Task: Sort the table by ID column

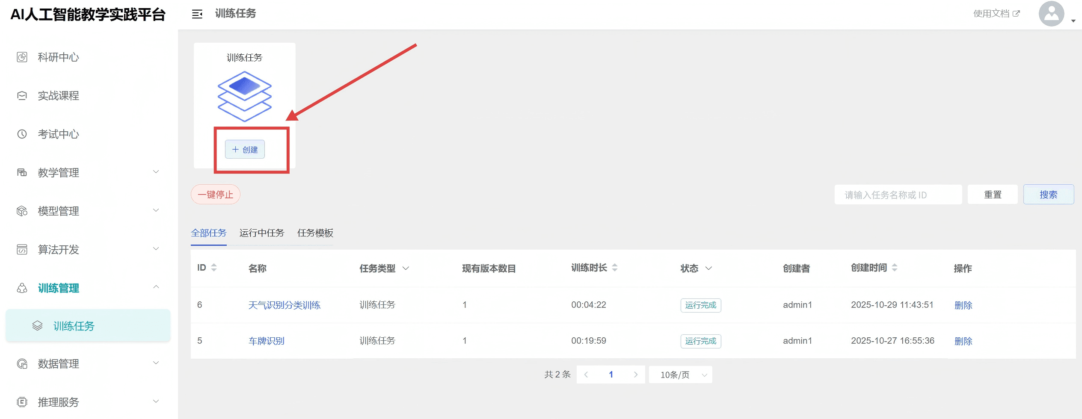Action: point(214,268)
